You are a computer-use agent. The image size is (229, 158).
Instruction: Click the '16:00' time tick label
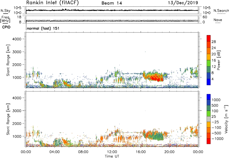[141, 152]
